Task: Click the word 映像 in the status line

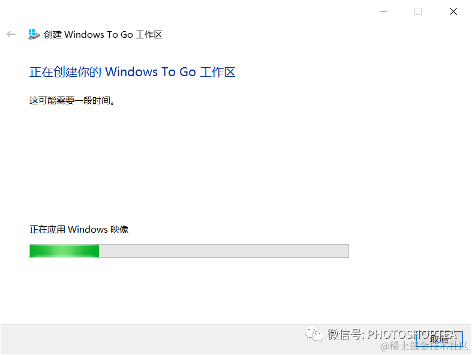Action: click(x=119, y=230)
